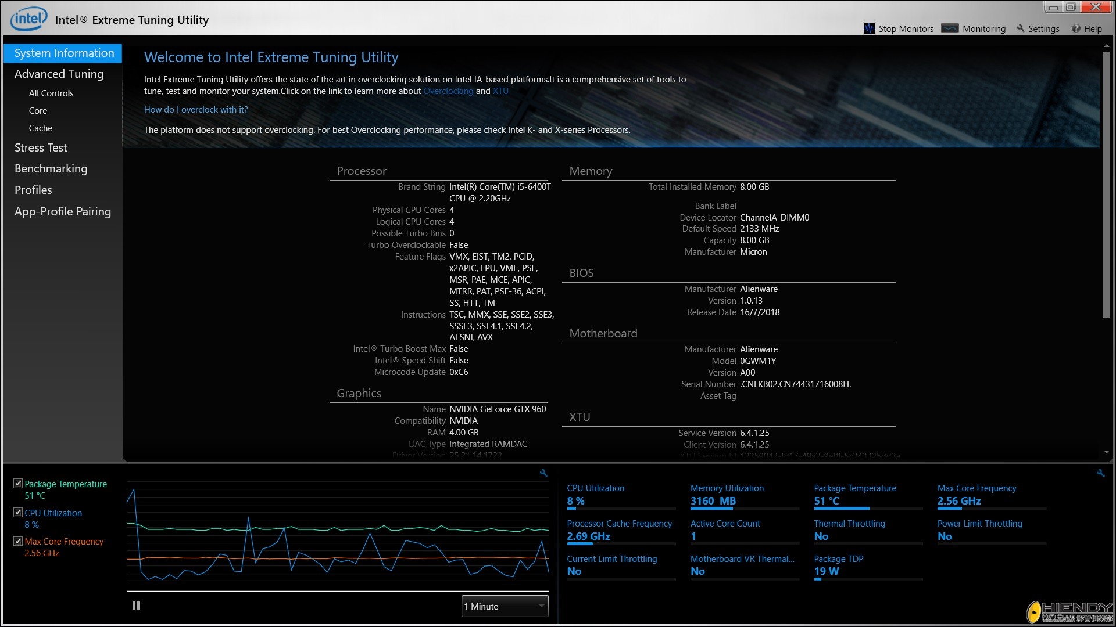Toggle the Package Temperature checkbox

coord(17,483)
